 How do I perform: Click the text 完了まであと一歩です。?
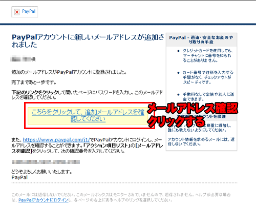34,82
